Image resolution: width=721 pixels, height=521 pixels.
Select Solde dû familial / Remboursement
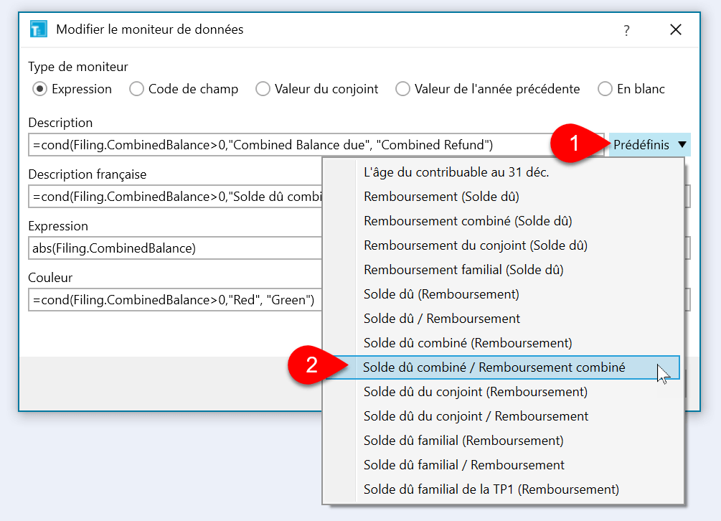click(x=503, y=465)
